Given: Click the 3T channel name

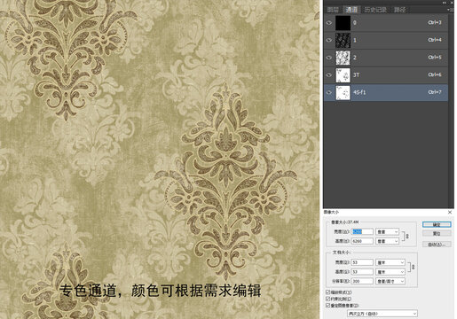Looking at the screenshot, I should click(x=357, y=75).
